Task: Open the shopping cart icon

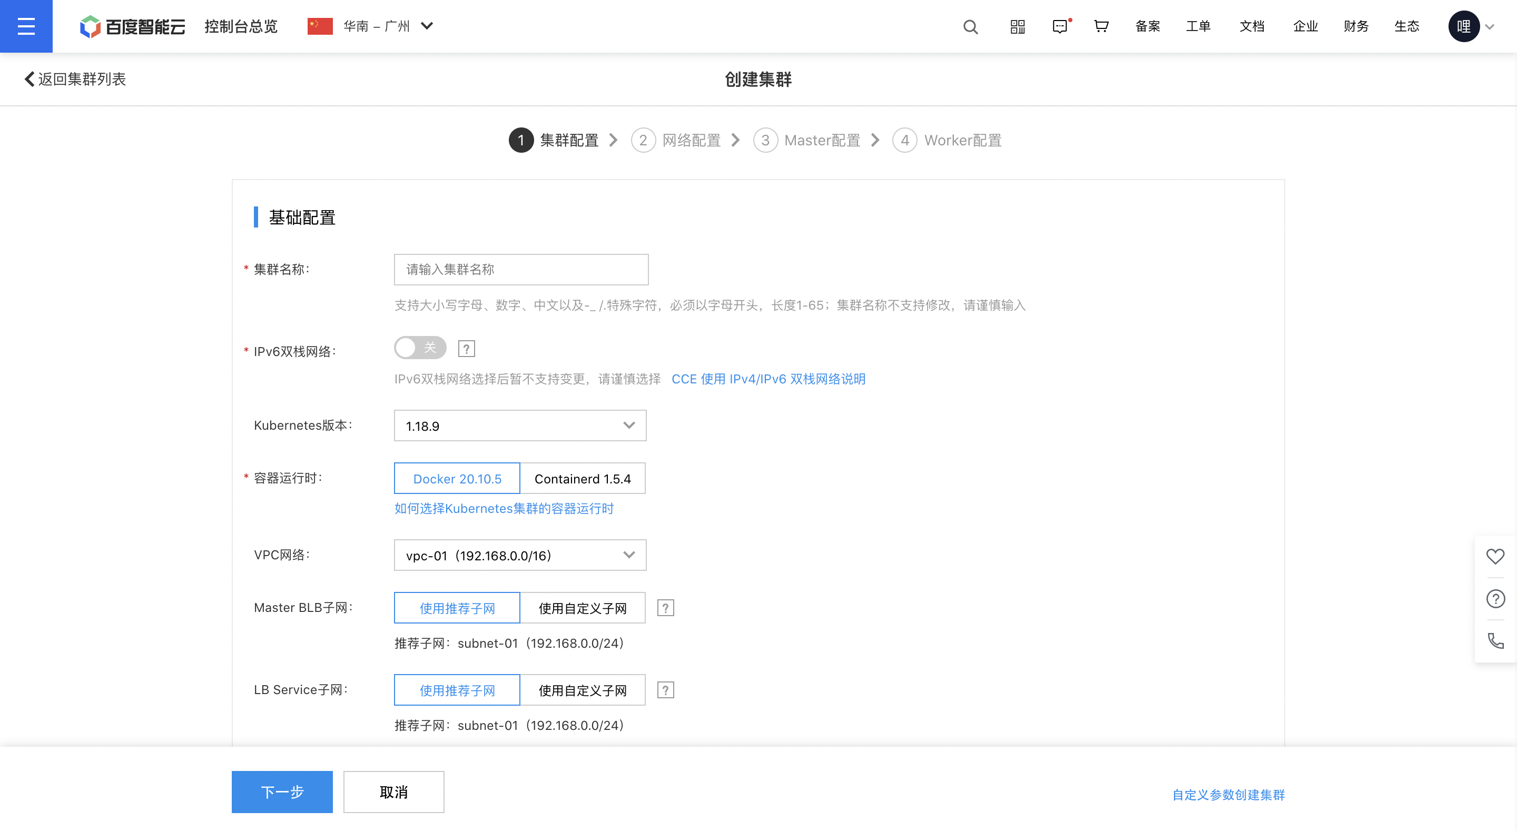Action: point(1101,26)
